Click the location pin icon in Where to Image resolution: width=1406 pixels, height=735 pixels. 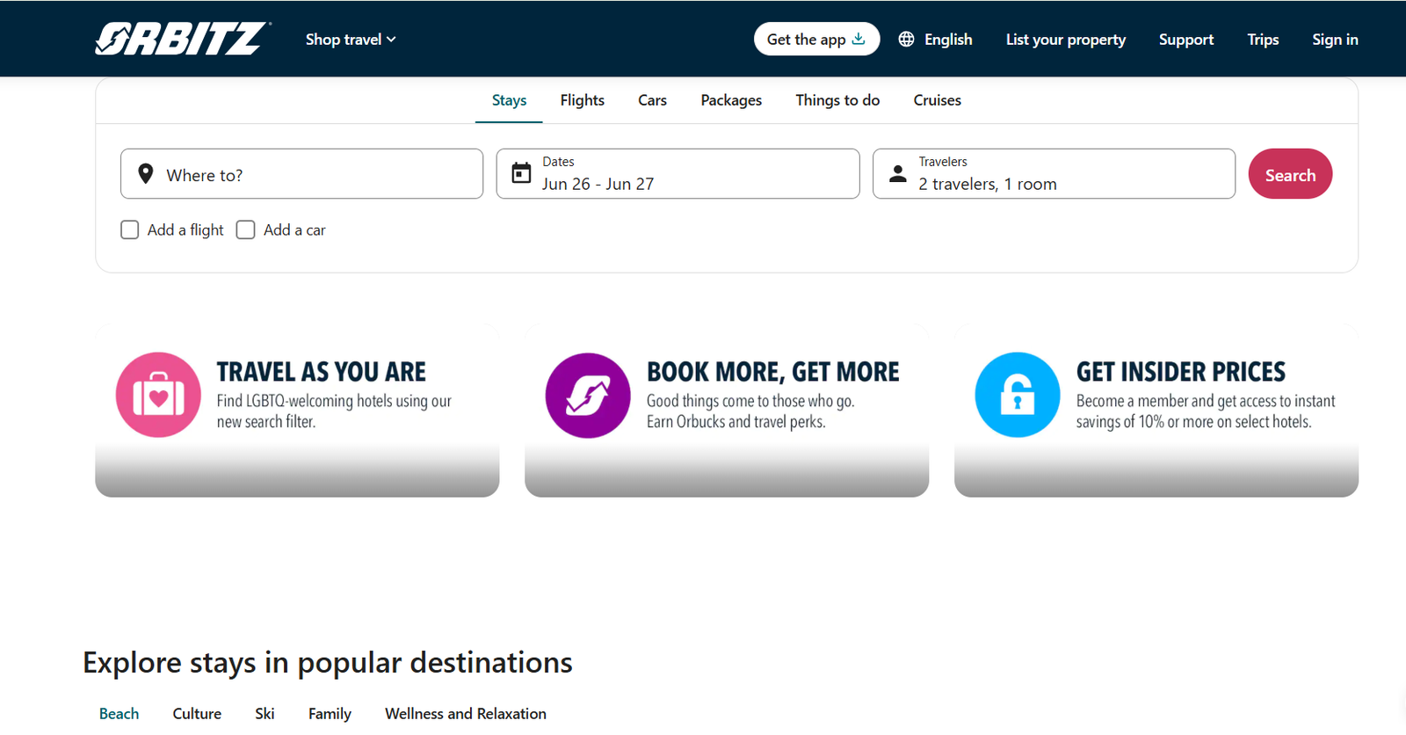pos(146,173)
